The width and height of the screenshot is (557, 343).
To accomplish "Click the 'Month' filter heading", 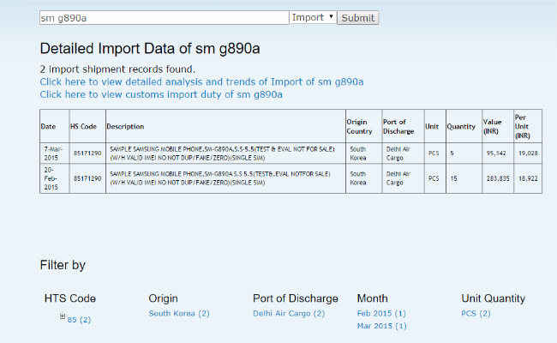I will point(372,298).
